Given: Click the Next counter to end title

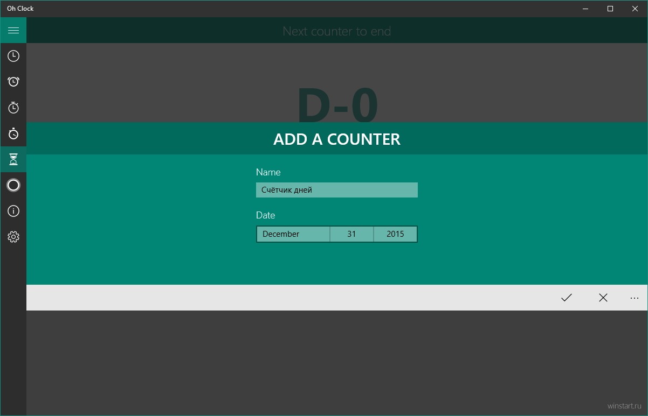Looking at the screenshot, I should tap(337, 31).
